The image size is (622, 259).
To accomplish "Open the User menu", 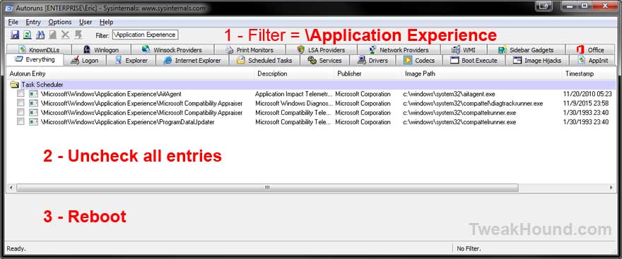I will [86, 22].
